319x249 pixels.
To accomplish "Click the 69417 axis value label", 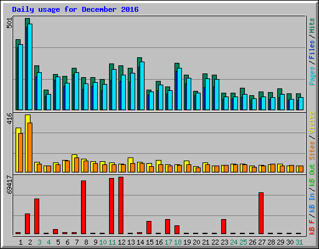I will click(9, 184).
